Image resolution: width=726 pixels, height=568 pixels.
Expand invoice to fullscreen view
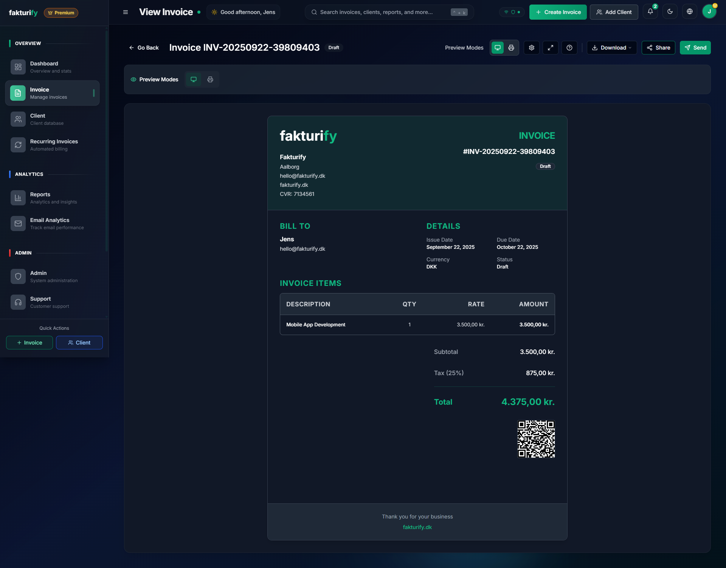pyautogui.click(x=551, y=48)
